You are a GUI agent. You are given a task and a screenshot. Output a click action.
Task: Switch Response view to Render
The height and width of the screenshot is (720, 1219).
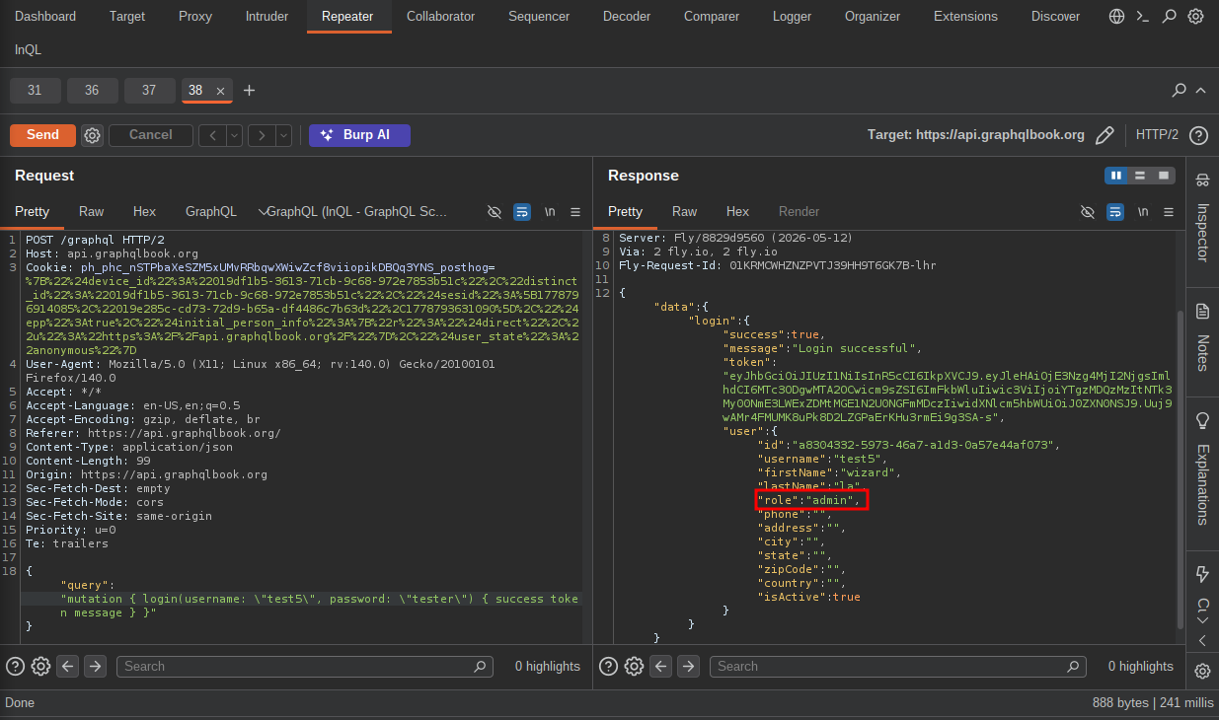pos(799,212)
